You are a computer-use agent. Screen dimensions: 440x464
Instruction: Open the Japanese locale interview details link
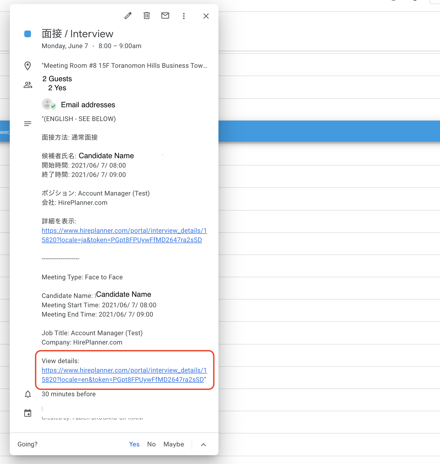pyautogui.click(x=124, y=235)
